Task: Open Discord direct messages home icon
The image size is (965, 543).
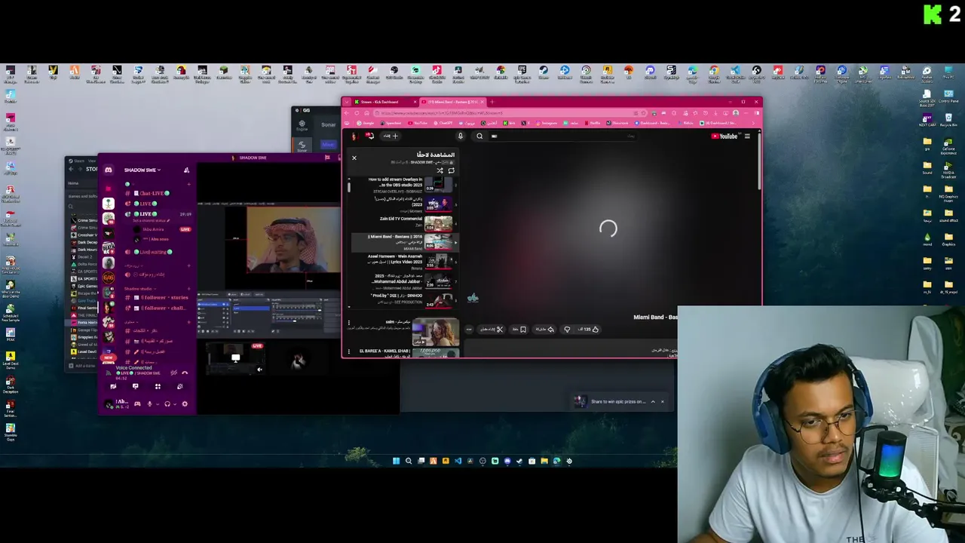Action: (x=109, y=170)
